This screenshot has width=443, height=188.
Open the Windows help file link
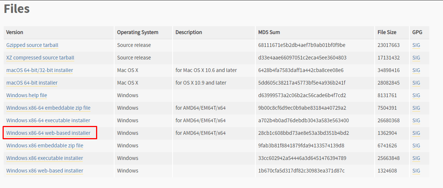point(27,95)
